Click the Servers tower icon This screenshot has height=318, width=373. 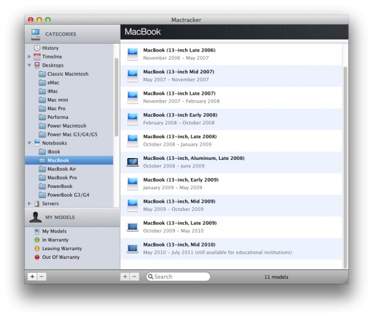37,203
